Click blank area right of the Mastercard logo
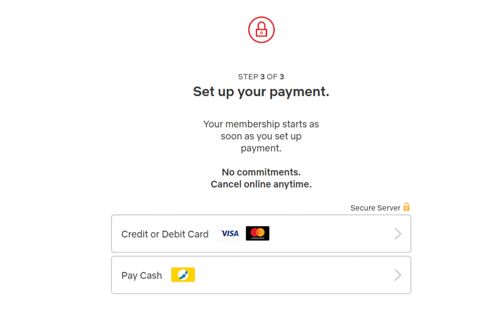The width and height of the screenshot is (494, 336). (x=328, y=234)
